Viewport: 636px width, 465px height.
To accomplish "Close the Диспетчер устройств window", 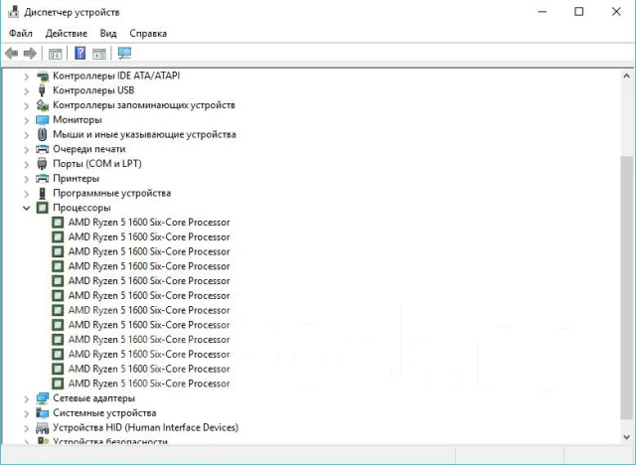I will 616,12.
